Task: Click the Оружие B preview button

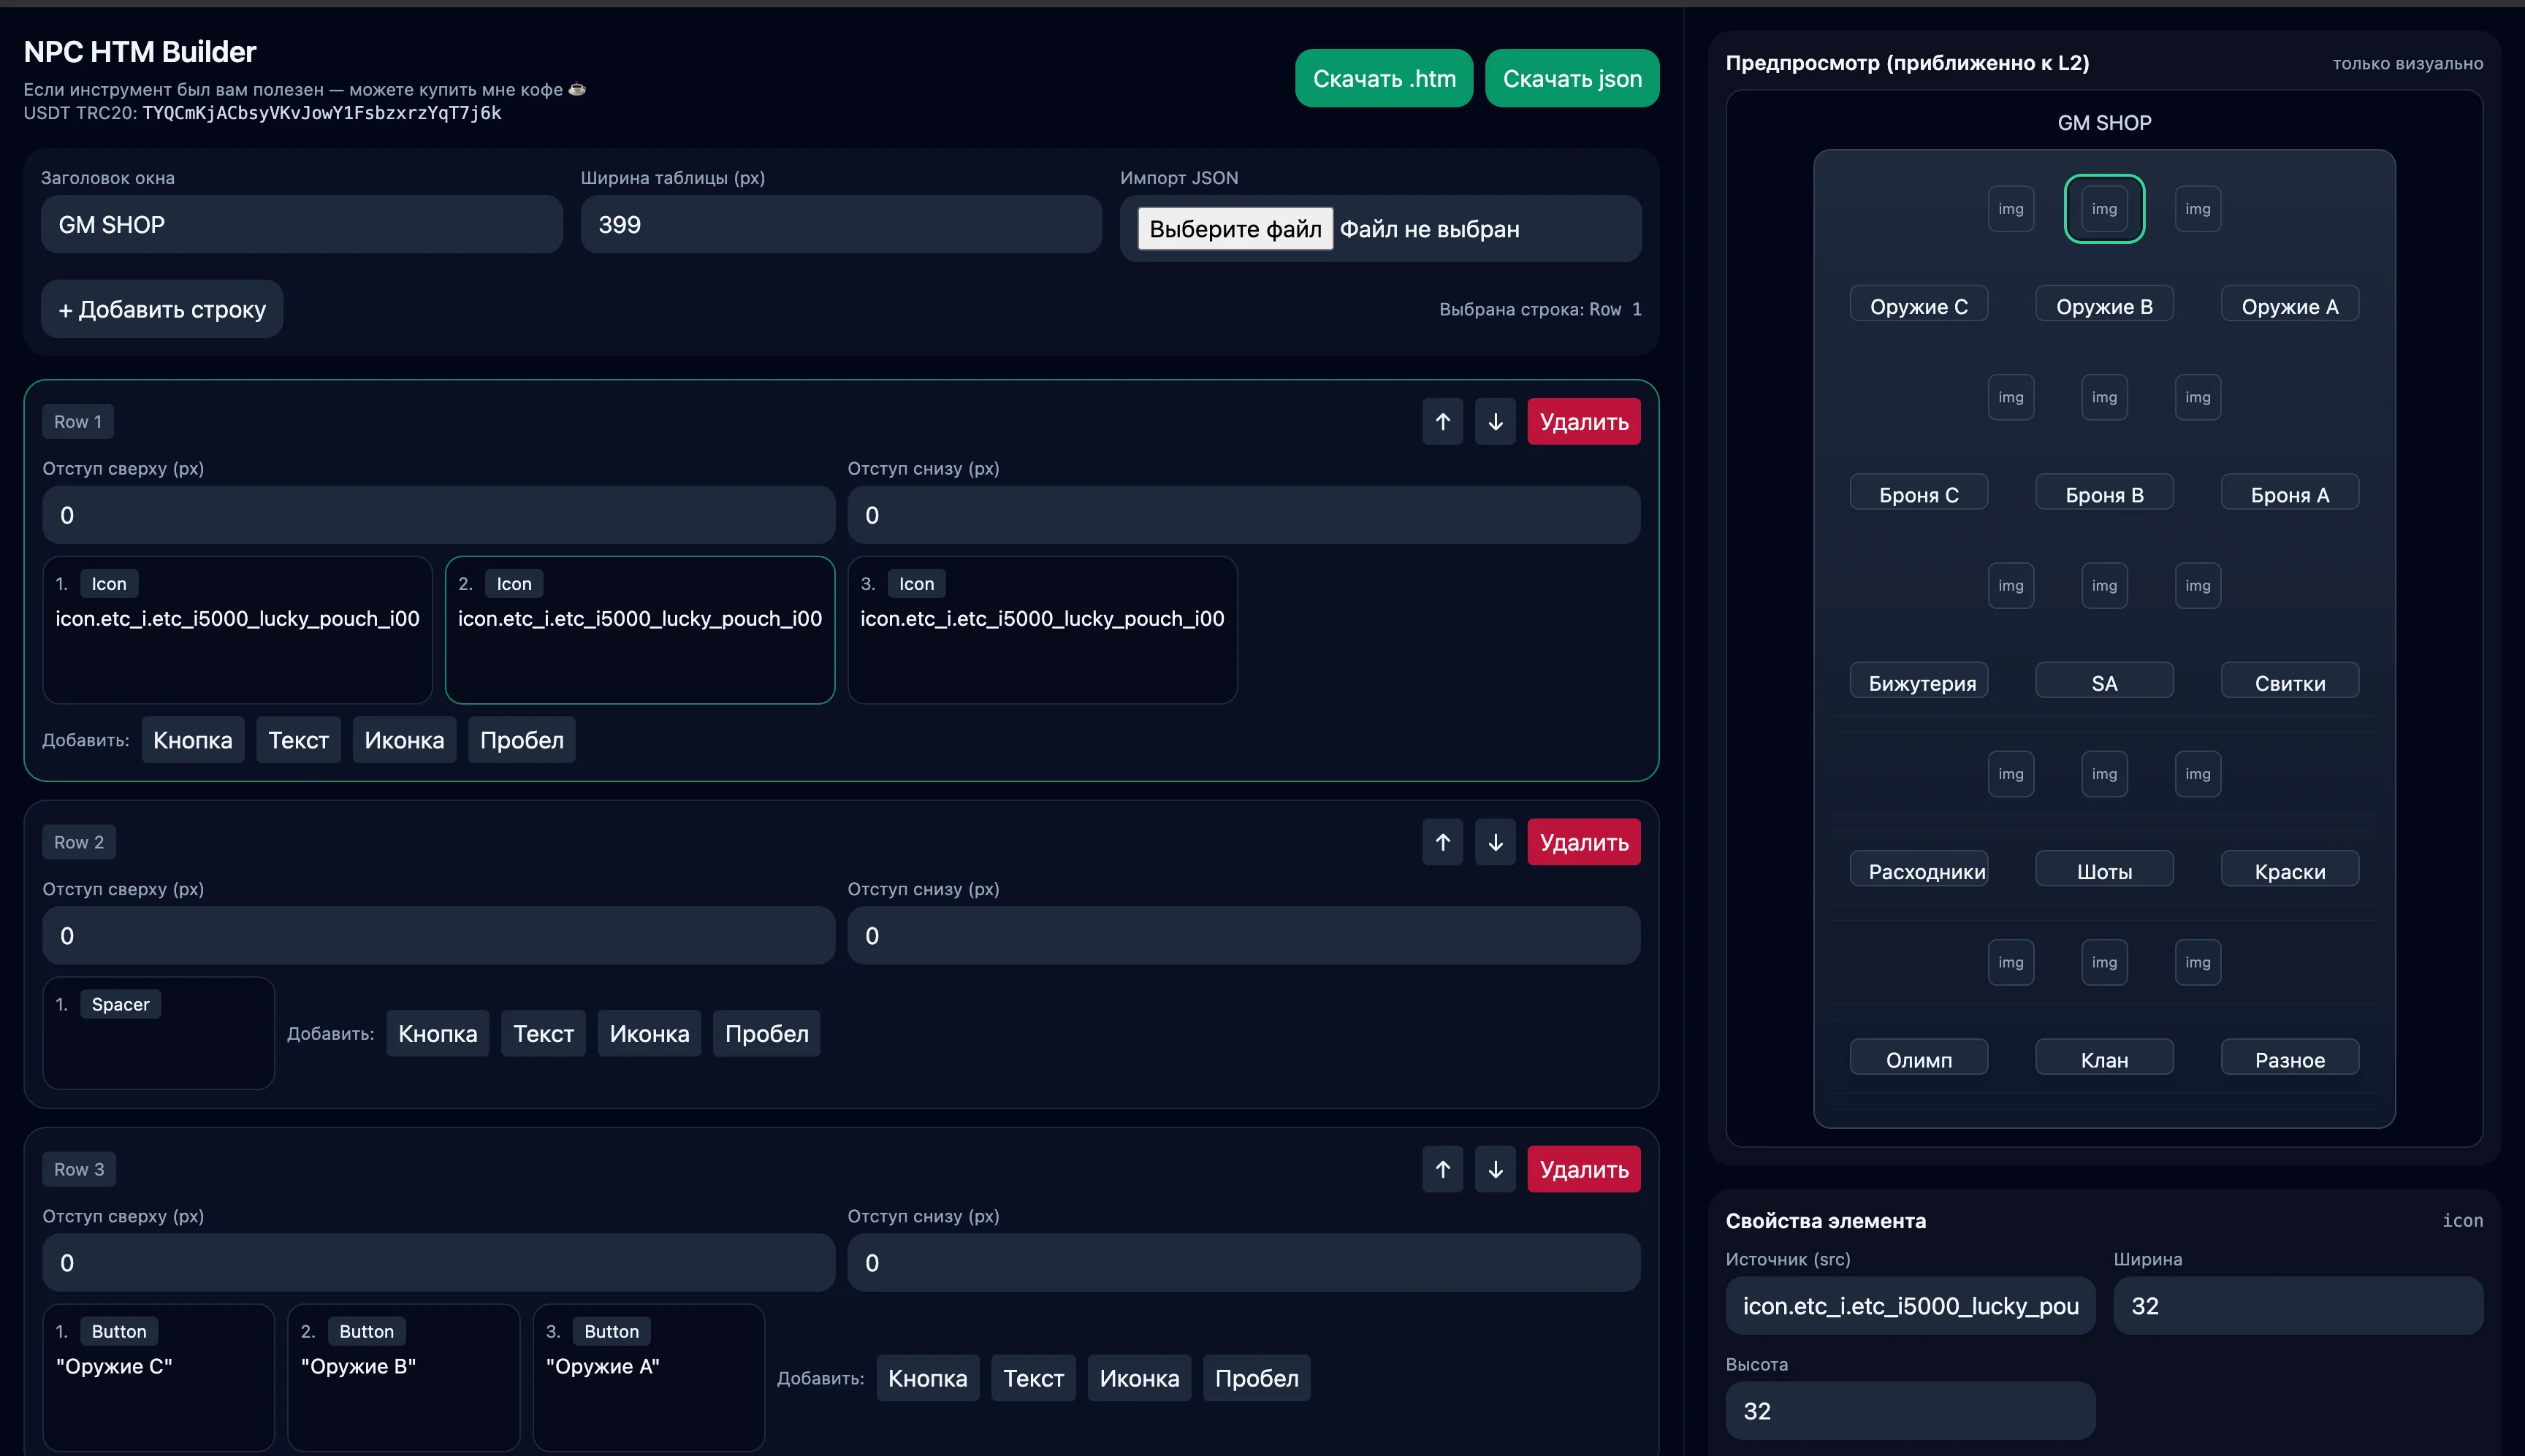Action: coord(2104,305)
